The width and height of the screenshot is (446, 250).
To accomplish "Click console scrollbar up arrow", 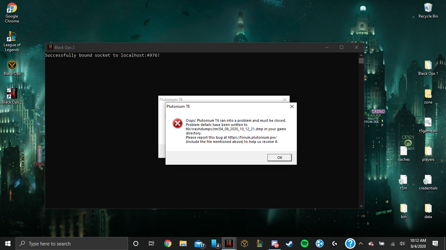I will click(361, 55).
